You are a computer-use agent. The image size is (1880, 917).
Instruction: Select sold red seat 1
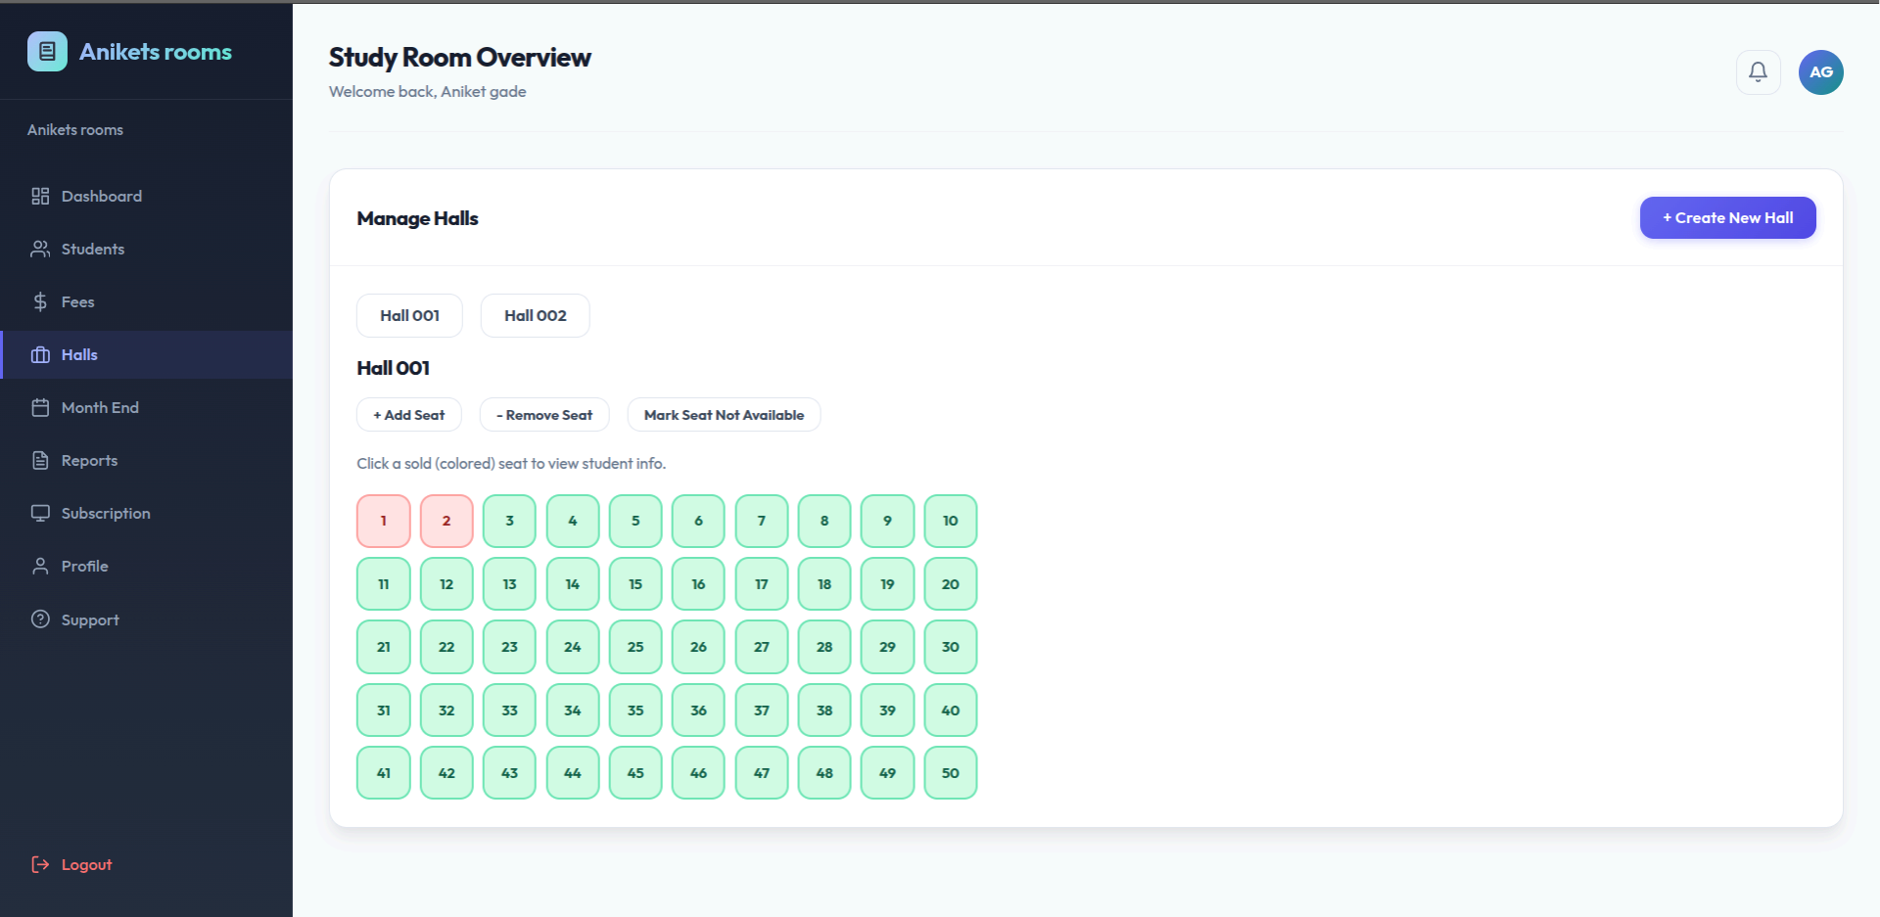point(384,521)
